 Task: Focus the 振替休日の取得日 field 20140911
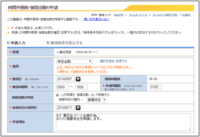coord(65,108)
